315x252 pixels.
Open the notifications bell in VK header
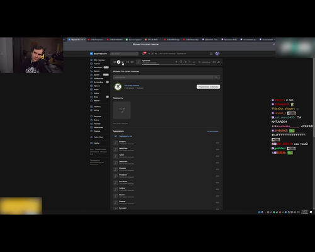tap(144, 54)
